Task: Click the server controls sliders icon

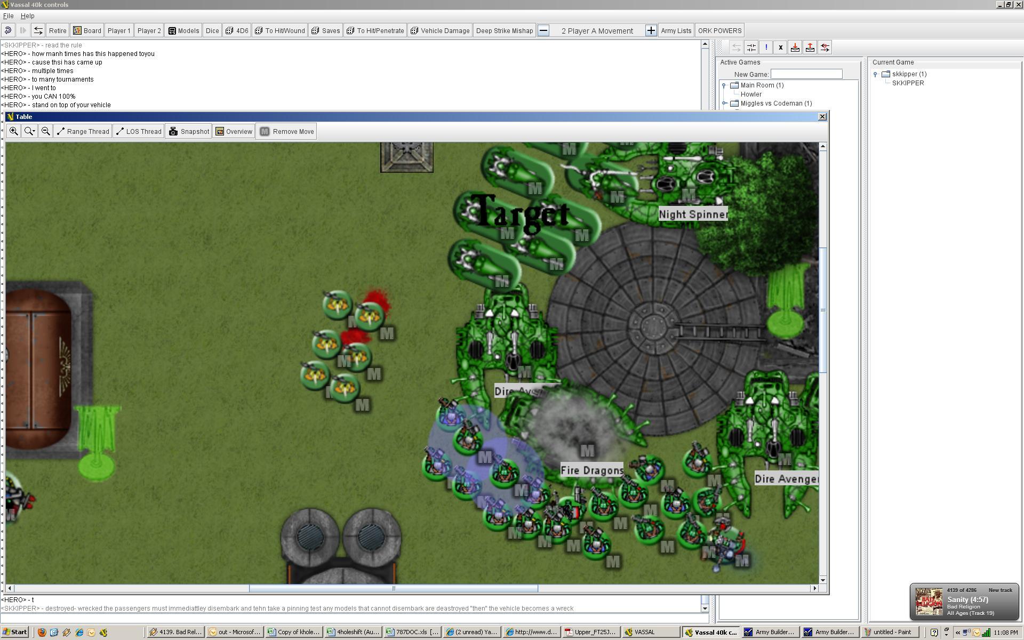Action: click(x=751, y=47)
